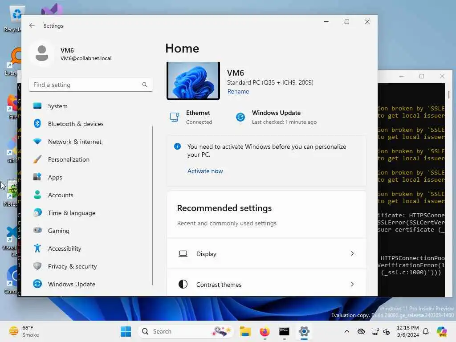
Task: Select Windows Update in the sidebar
Action: (x=90, y=284)
